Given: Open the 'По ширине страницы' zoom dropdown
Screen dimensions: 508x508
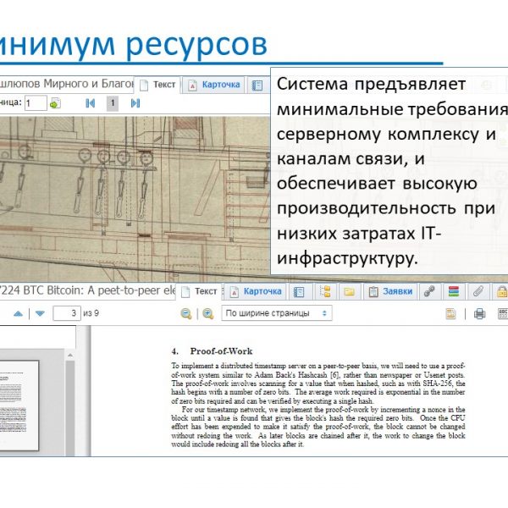Looking at the screenshot, I should point(277,314).
